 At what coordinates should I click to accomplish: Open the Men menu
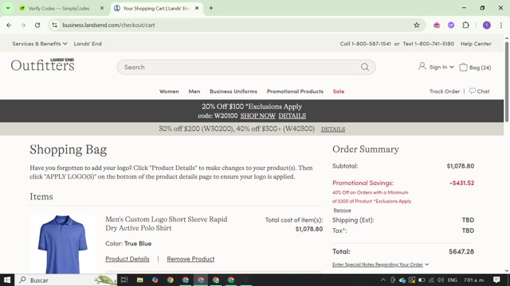[194, 91]
